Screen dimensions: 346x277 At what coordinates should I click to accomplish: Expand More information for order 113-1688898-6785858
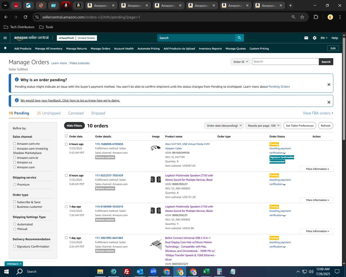point(317,169)
